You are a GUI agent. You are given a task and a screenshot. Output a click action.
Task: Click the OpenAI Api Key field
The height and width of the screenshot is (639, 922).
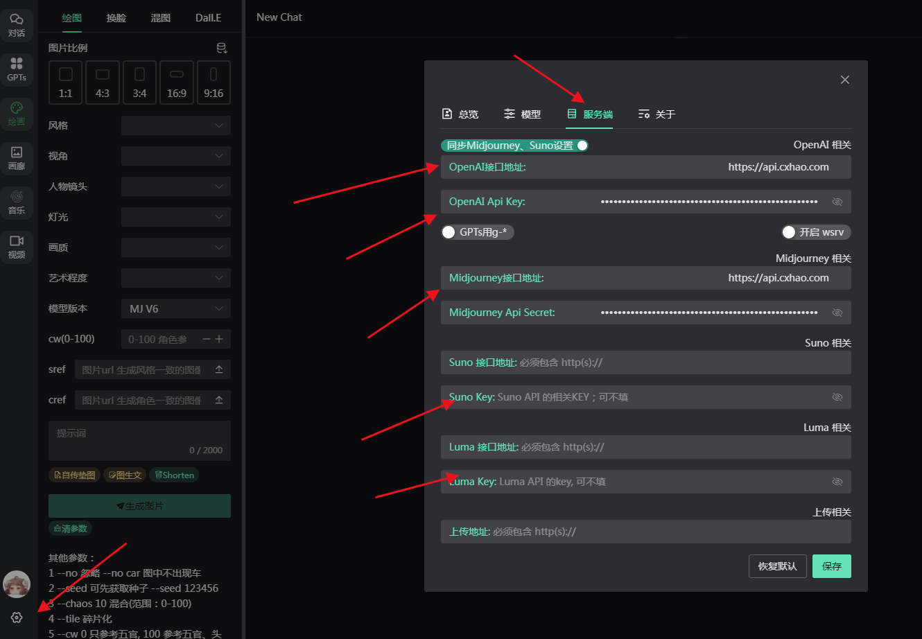tap(646, 202)
